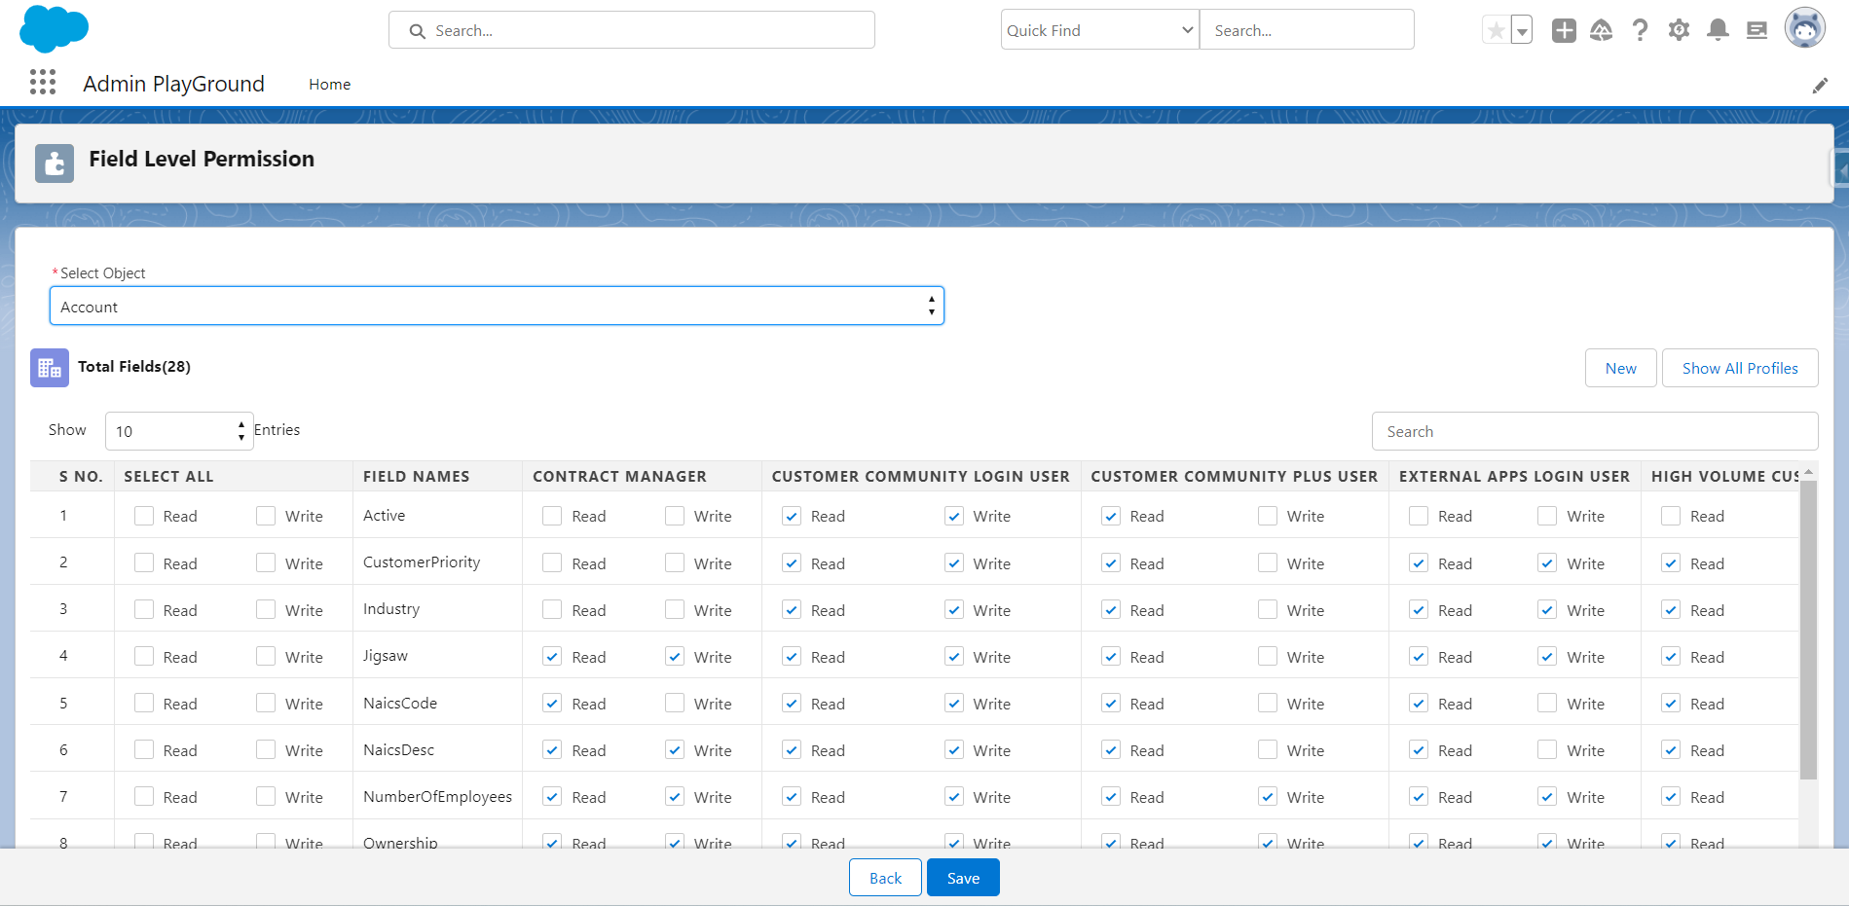This screenshot has width=1849, height=906.
Task: Expand the Quick Find dropdown
Action: (1099, 31)
